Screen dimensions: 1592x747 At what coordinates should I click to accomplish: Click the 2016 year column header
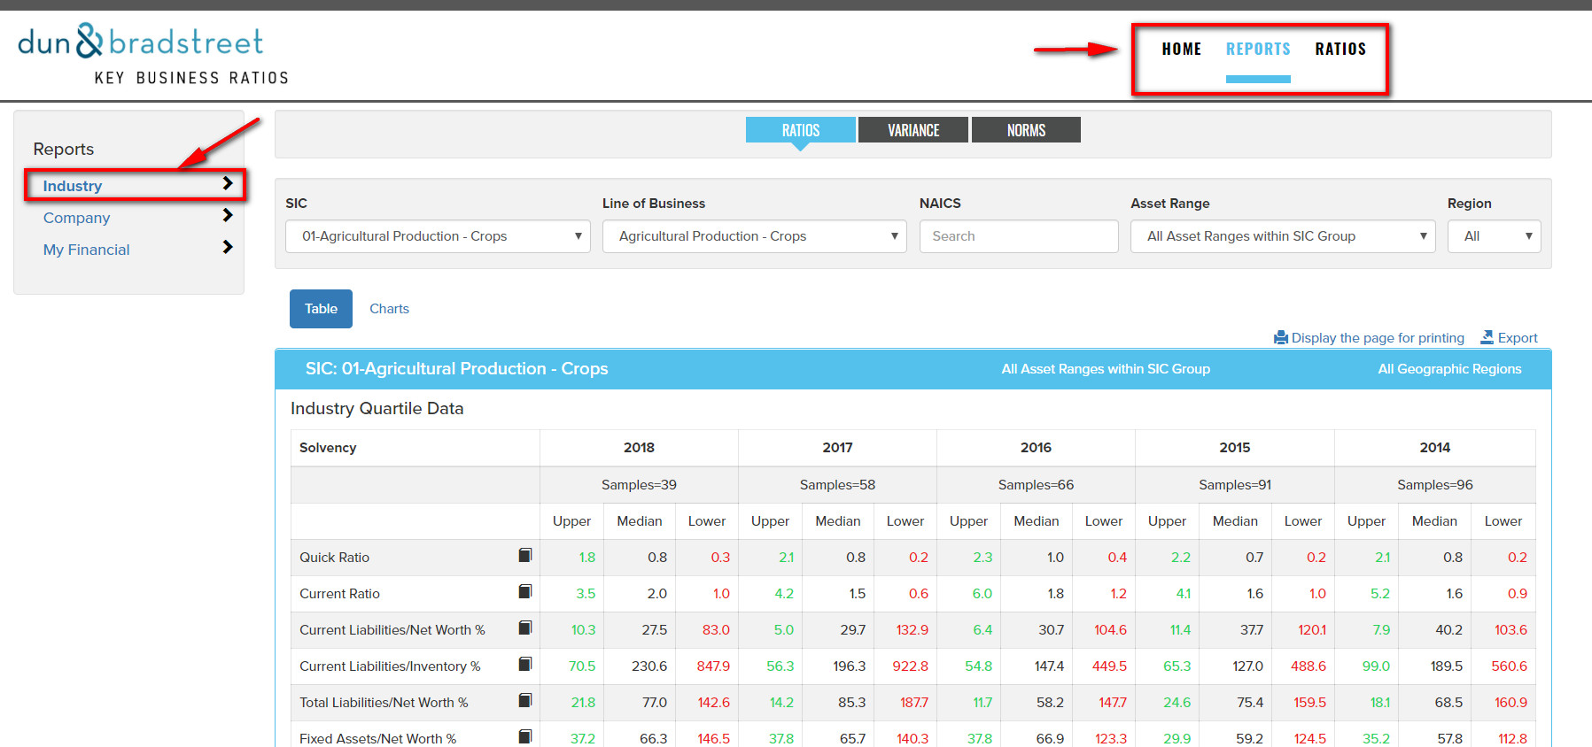tap(1036, 448)
